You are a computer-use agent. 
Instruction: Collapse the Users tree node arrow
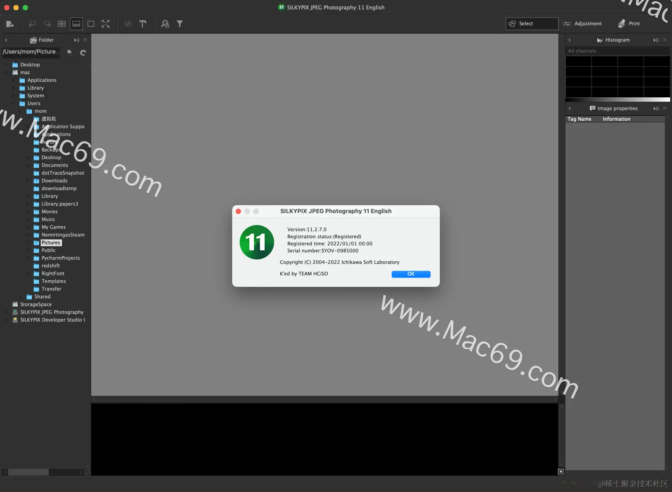[x=13, y=103]
